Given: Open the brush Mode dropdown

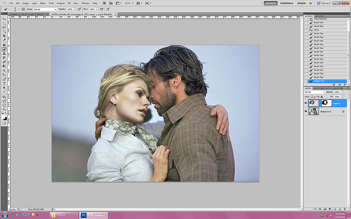Looking at the screenshot, I should 45,9.
